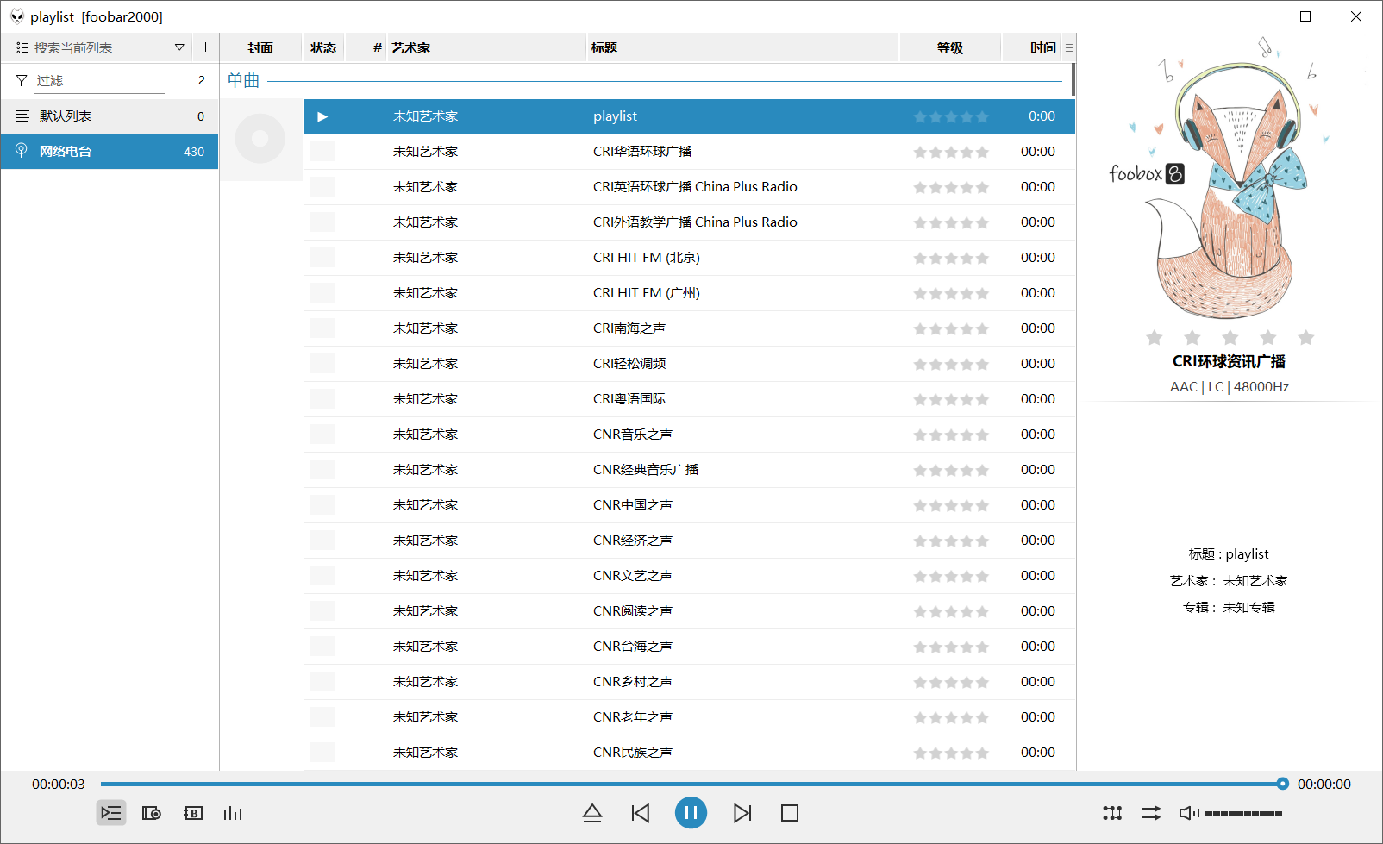Viewport: 1383px width, 844px height.
Task: Stop playback with the stop button
Action: [x=789, y=812]
